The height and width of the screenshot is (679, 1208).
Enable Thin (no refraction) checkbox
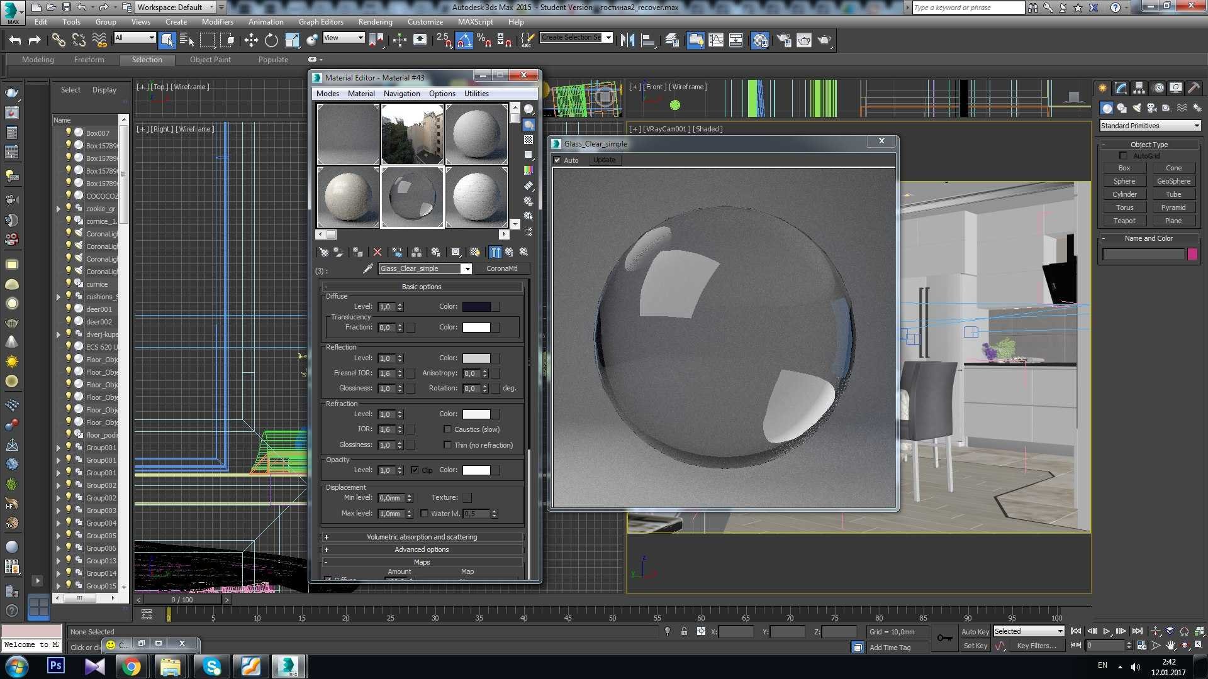[447, 445]
